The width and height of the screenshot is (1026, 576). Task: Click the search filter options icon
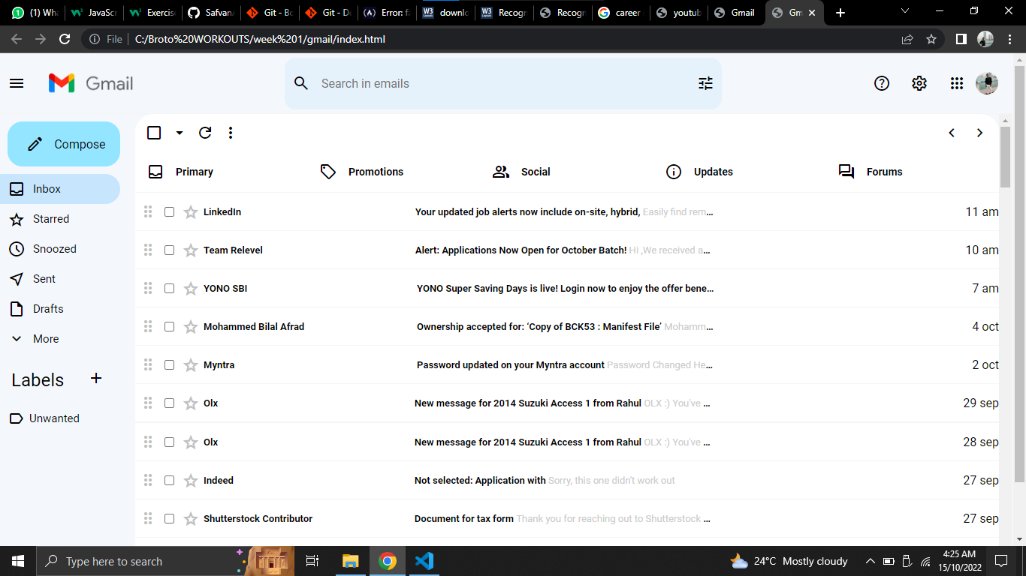(705, 83)
